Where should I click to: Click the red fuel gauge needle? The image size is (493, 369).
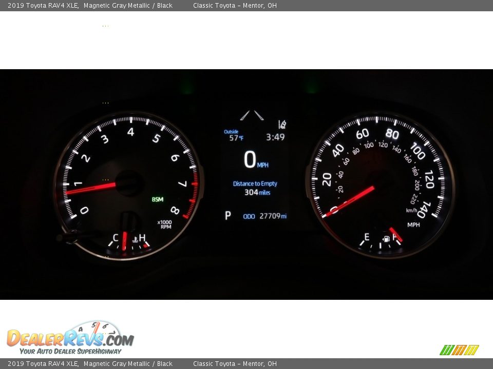tap(395, 234)
